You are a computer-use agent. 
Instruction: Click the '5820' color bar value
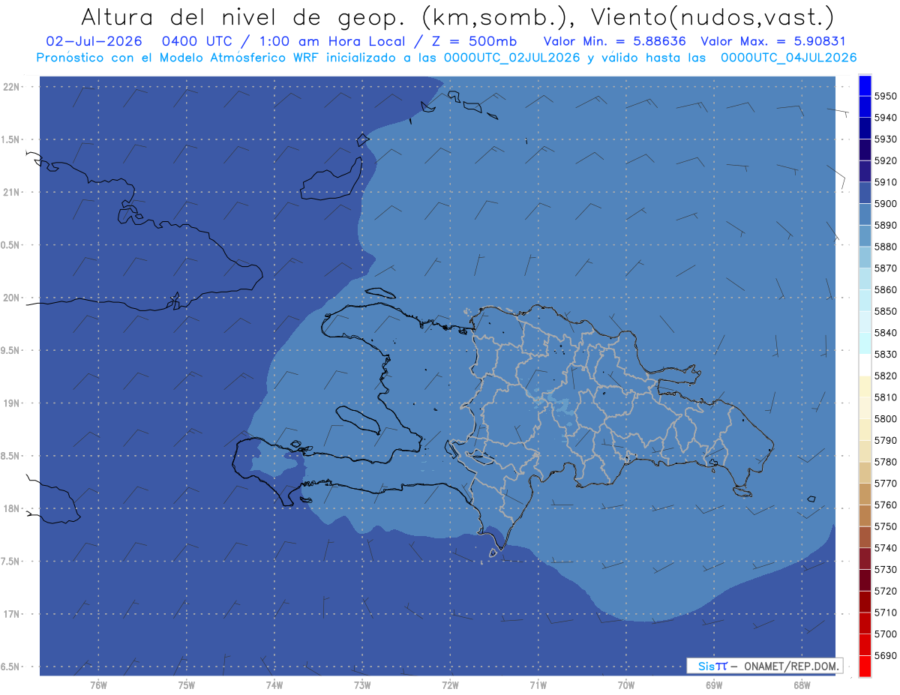(885, 376)
